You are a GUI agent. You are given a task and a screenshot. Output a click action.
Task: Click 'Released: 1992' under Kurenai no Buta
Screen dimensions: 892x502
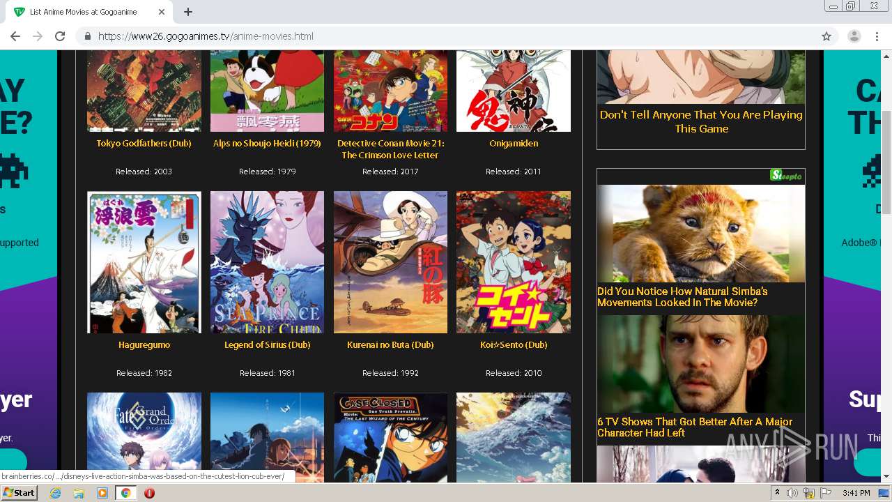click(x=390, y=372)
